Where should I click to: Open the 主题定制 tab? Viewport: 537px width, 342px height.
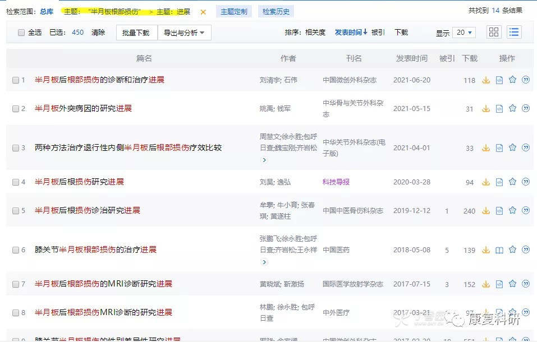233,11
